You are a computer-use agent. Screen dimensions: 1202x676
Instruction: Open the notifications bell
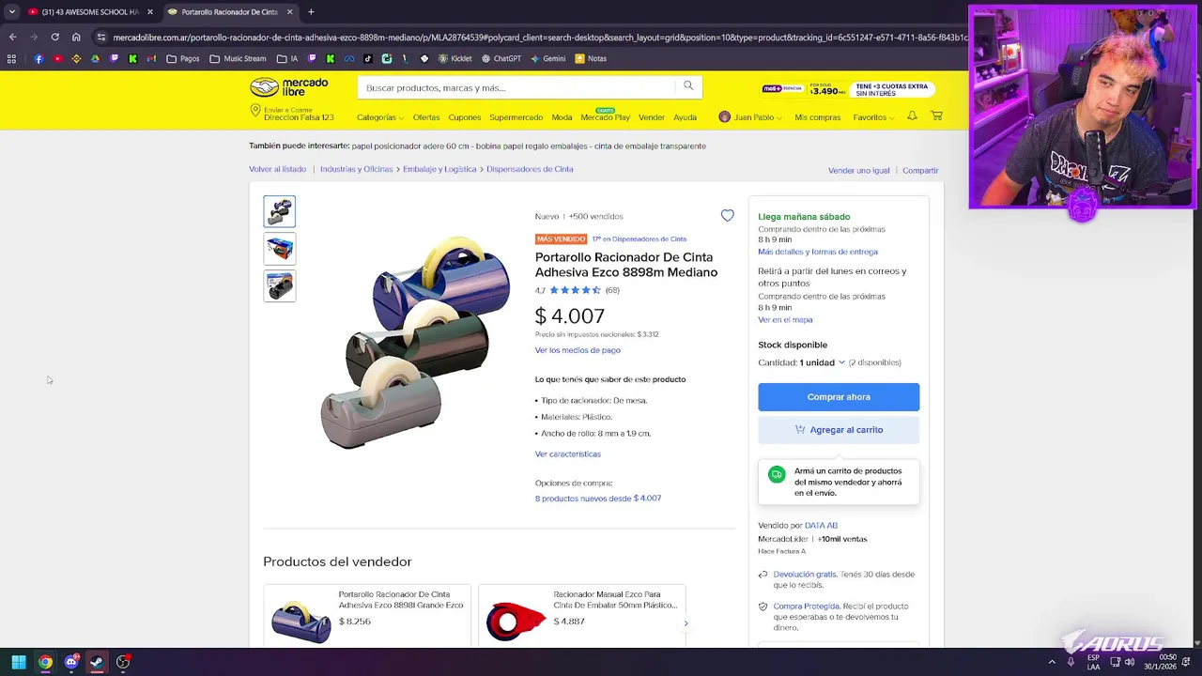[912, 116]
